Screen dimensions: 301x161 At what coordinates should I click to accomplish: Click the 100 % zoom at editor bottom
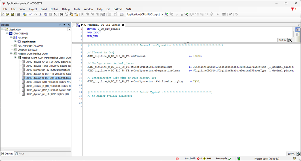click(x=291, y=154)
